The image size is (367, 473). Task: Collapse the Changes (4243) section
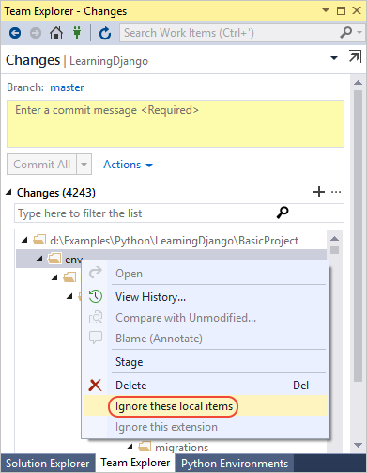(8, 192)
